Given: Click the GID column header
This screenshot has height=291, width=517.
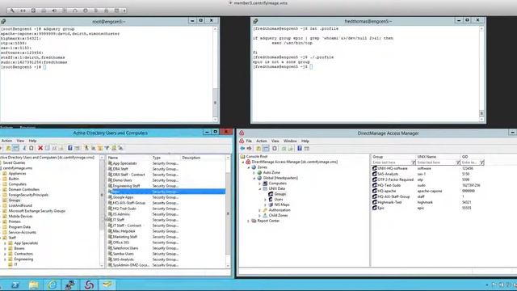Looking at the screenshot, I should 472,157.
